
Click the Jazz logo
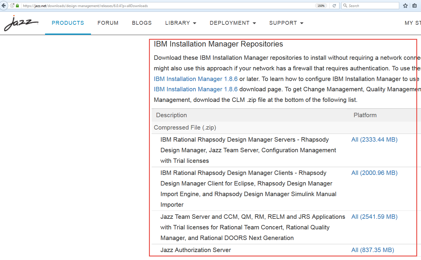pos(21,23)
